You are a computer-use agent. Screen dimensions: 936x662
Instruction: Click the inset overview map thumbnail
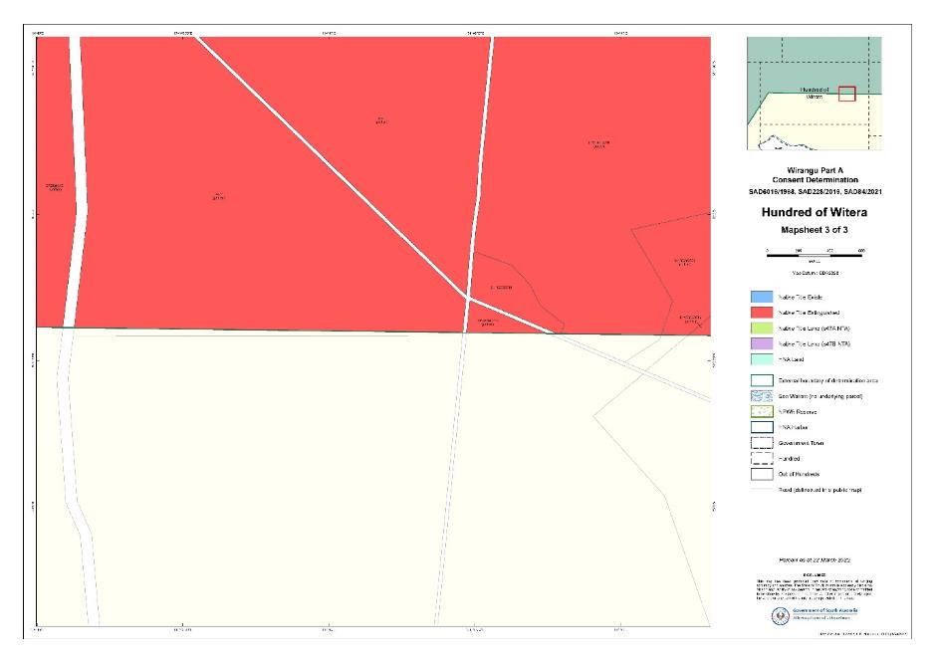click(x=815, y=94)
